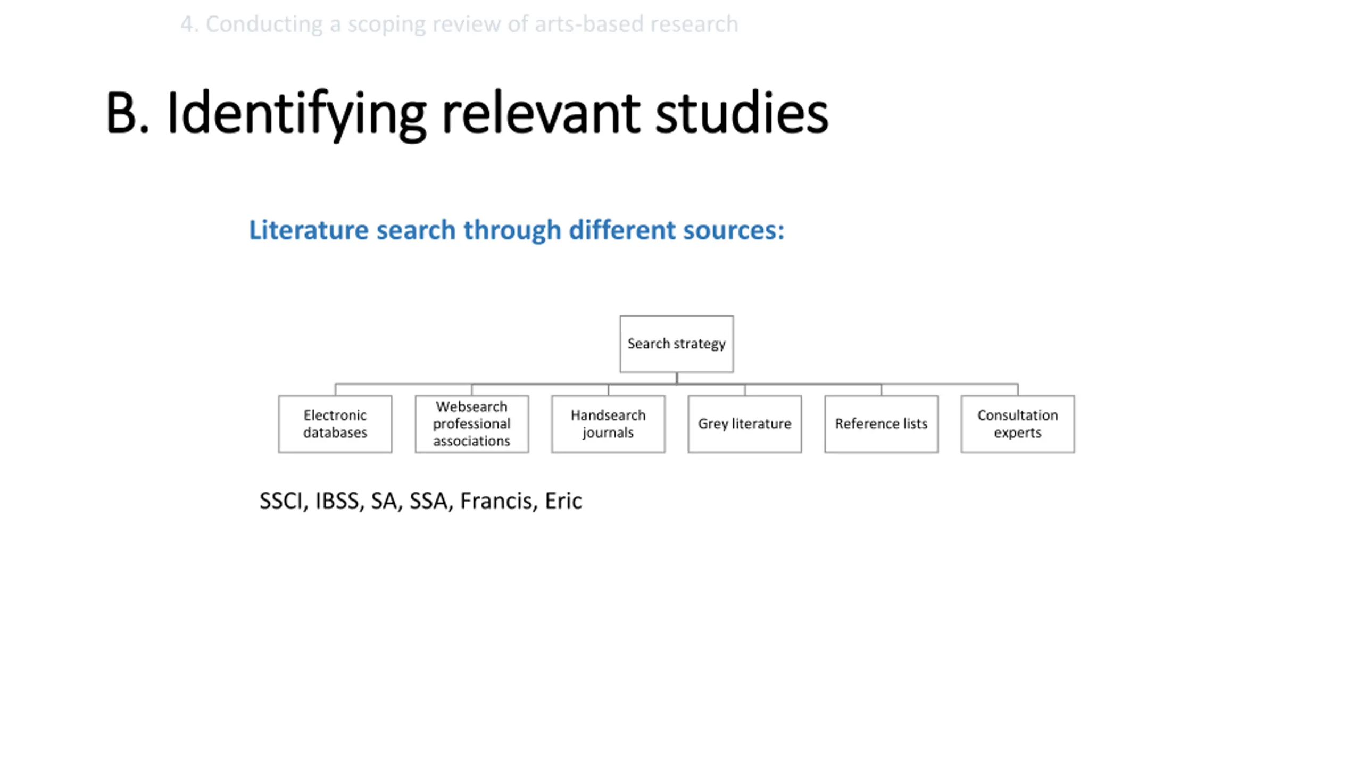Click 'SSCI' at start of database list
Screen dimensions: 1362x766
(280, 501)
